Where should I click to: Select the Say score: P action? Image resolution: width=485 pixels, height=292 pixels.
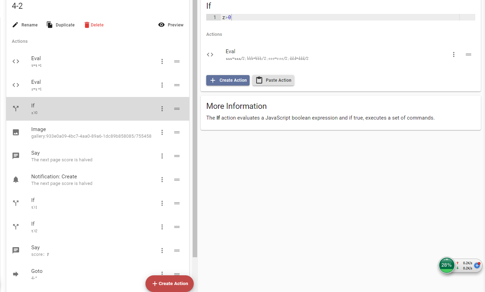[98, 251]
